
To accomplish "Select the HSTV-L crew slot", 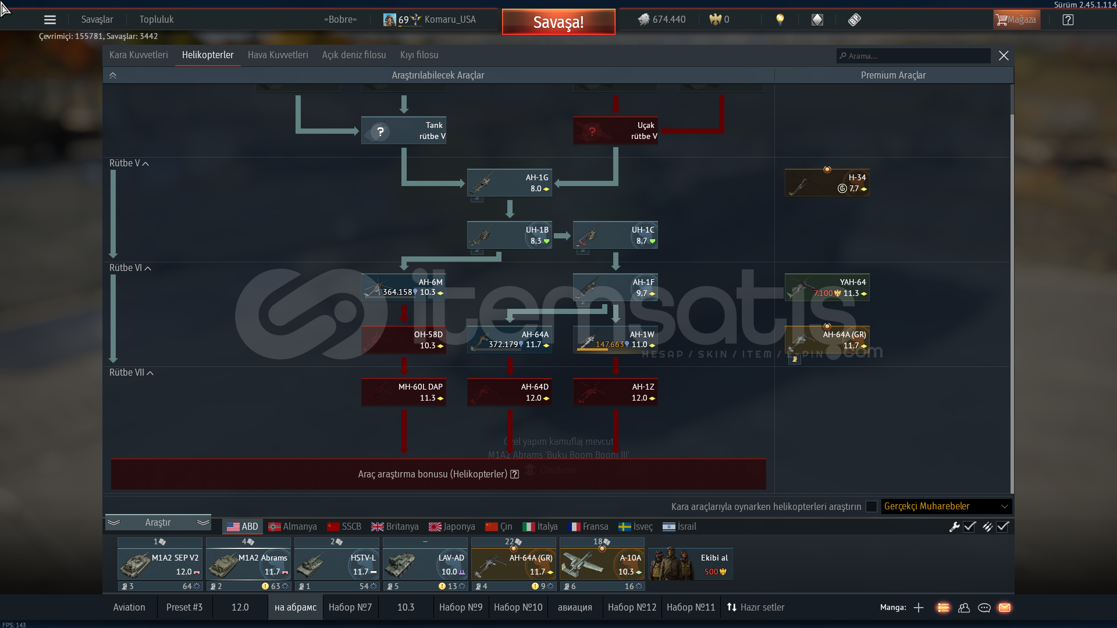I will [337, 565].
